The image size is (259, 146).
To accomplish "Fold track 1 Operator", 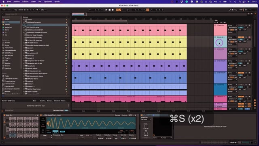I will pyautogui.click(x=215, y=25).
